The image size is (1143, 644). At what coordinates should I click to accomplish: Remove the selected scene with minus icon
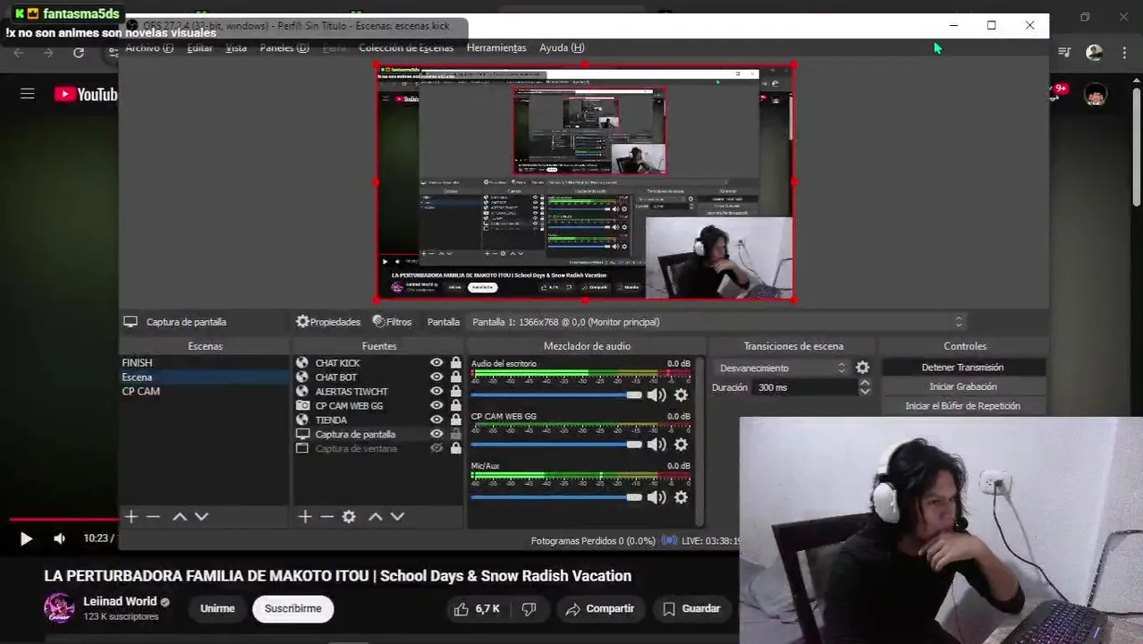point(153,517)
